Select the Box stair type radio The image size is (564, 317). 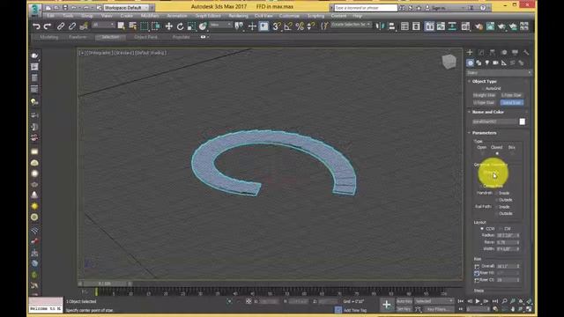pyautogui.click(x=511, y=154)
